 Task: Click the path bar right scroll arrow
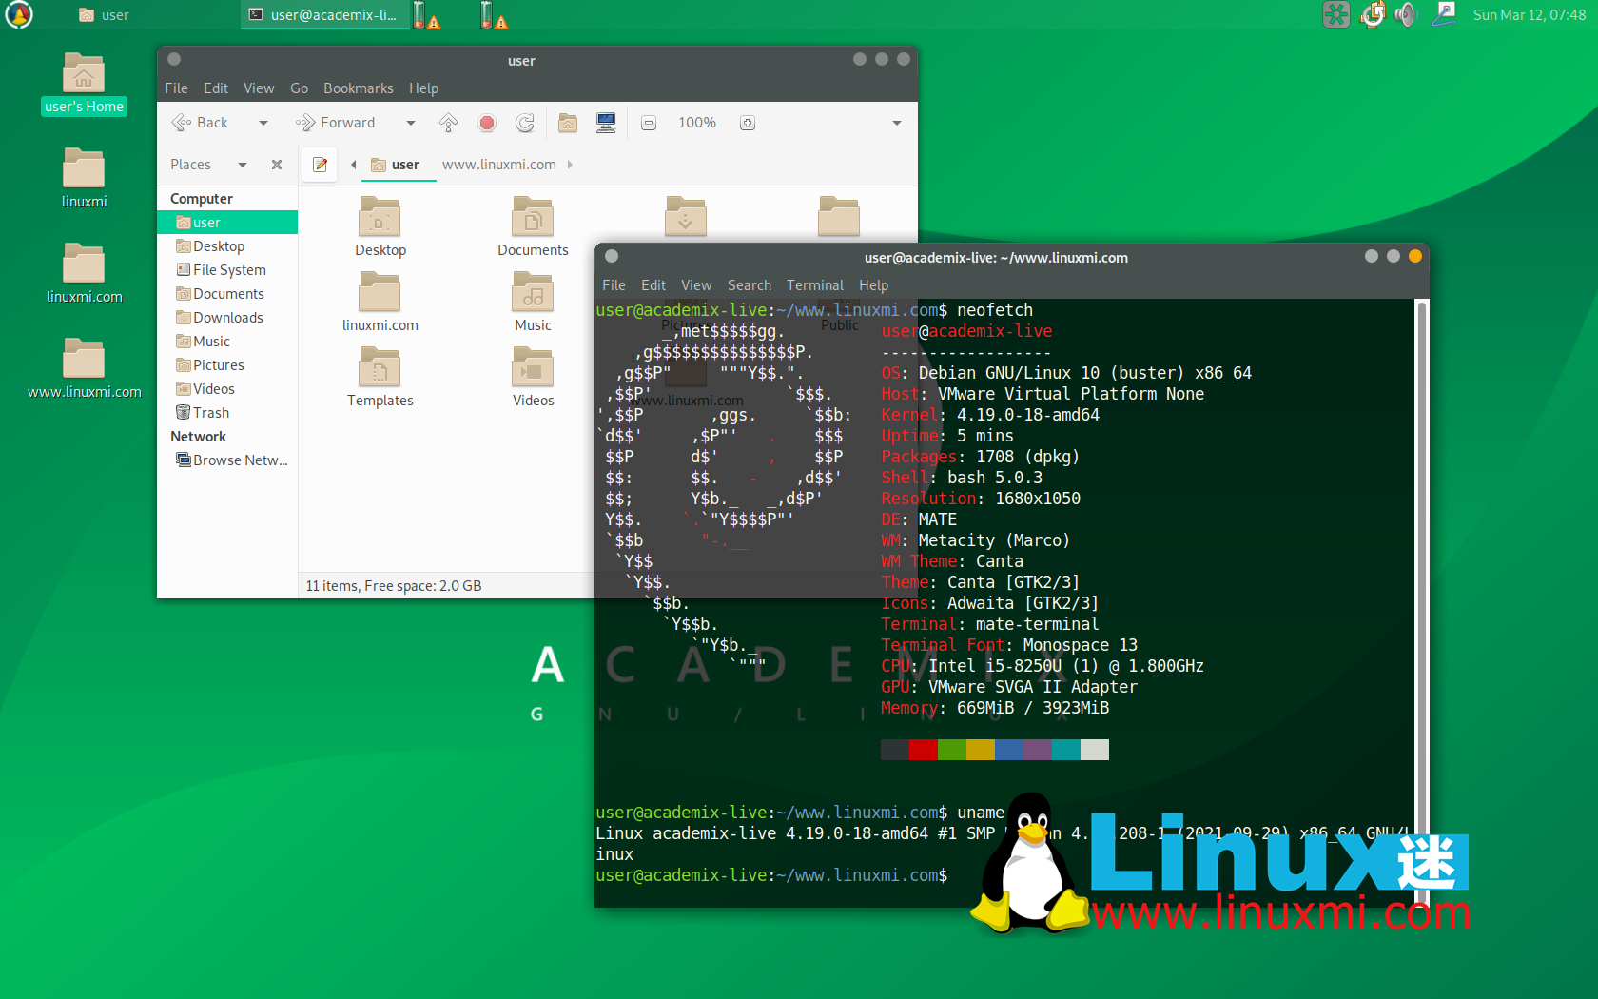click(x=570, y=165)
